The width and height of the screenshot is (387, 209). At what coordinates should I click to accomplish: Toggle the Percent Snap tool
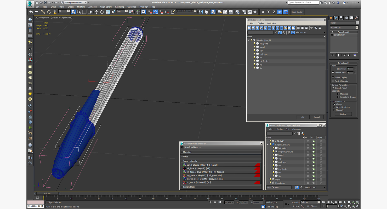(161, 12)
